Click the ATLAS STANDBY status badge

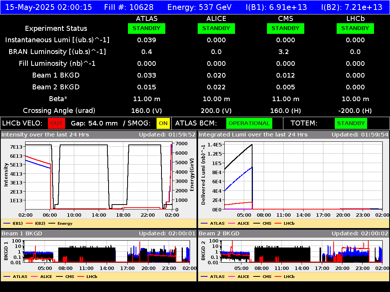coord(147,28)
